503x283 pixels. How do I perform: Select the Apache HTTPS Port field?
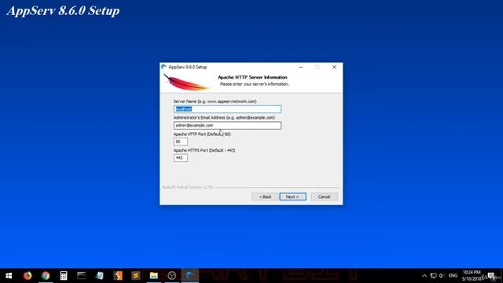(181, 158)
